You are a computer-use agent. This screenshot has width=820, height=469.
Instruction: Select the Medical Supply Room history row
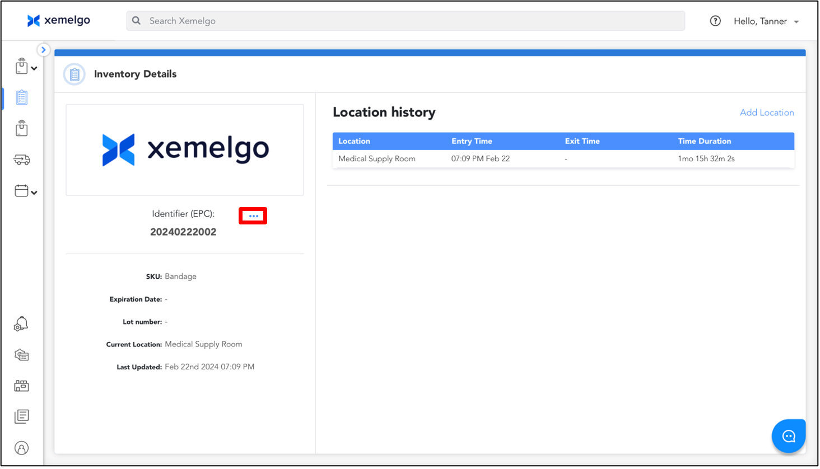tap(563, 159)
